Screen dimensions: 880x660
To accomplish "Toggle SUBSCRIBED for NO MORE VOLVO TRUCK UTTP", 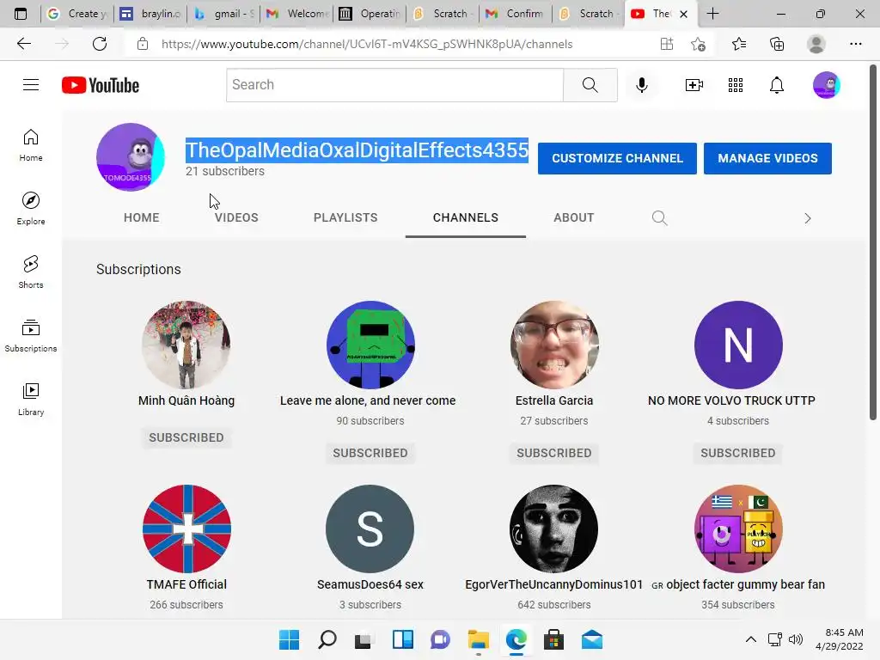I will (738, 453).
